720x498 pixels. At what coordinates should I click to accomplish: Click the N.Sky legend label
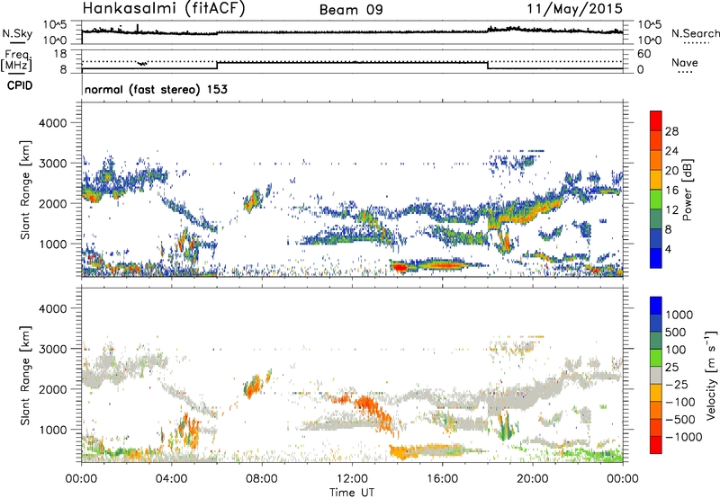(17, 33)
